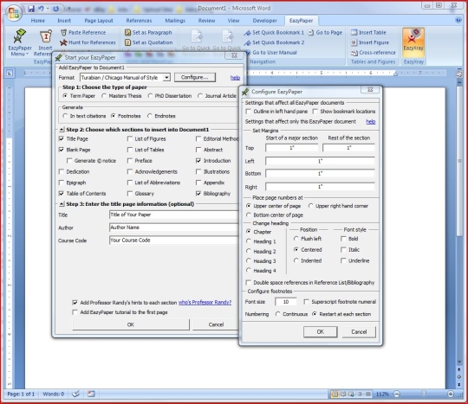This screenshot has width=468, height=404.
Task: Click the Left margin input field
Action: (320, 161)
